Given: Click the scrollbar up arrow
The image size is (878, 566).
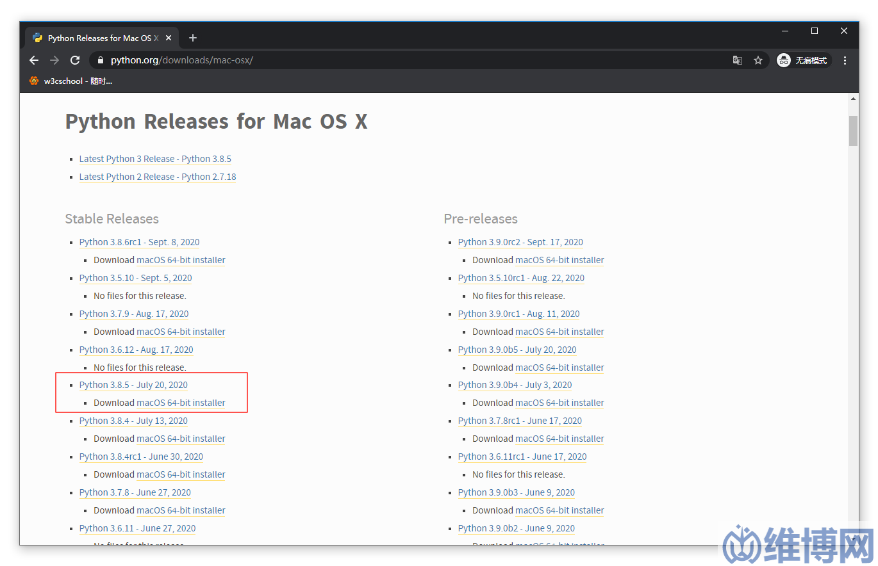Looking at the screenshot, I should (x=853, y=99).
